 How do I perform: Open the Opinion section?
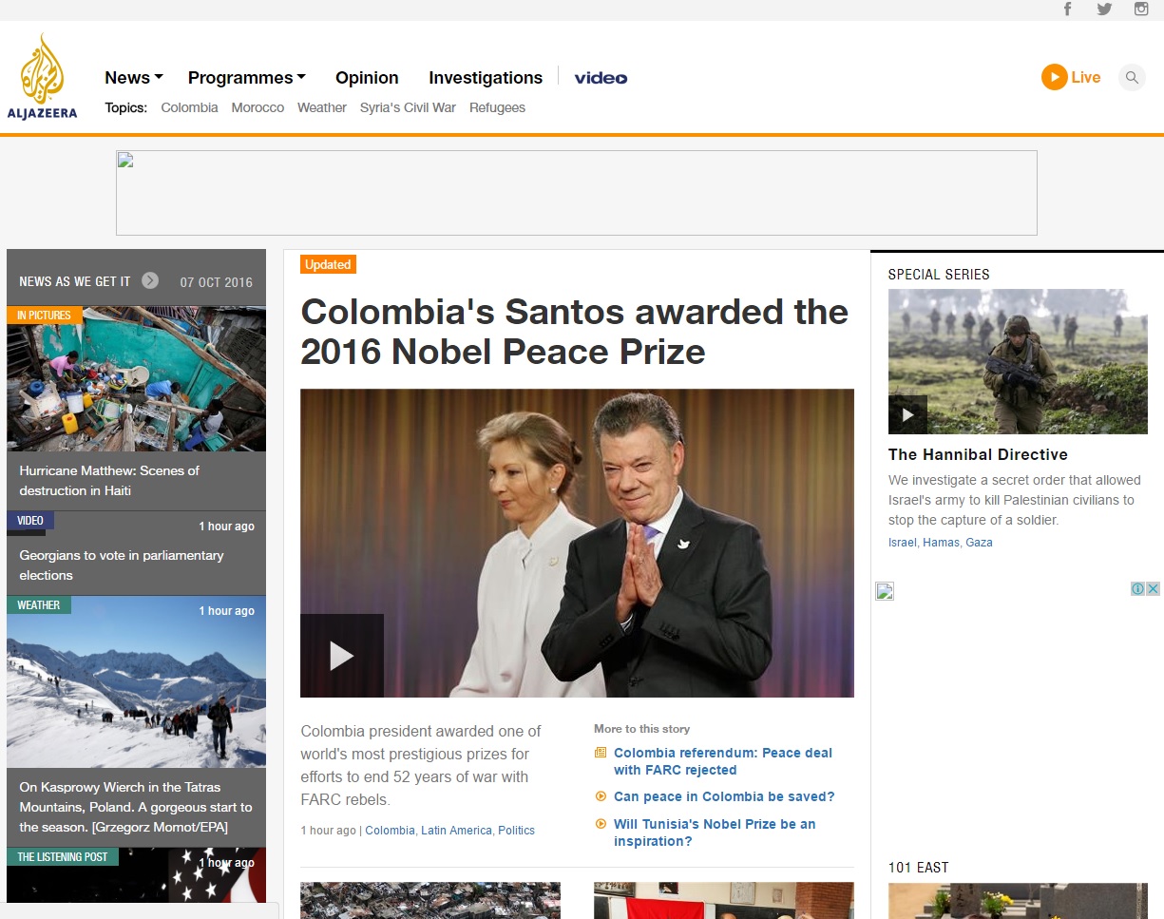pyautogui.click(x=367, y=78)
